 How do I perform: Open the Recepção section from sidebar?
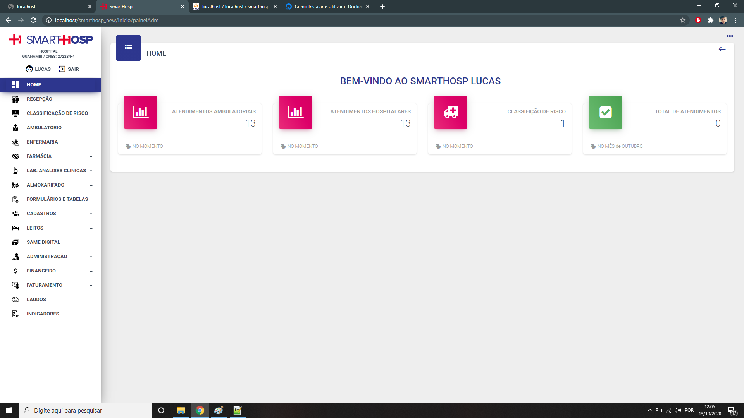click(x=39, y=99)
